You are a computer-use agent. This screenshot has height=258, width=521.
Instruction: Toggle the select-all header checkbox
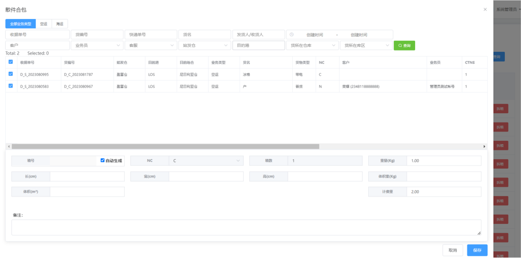(11, 62)
